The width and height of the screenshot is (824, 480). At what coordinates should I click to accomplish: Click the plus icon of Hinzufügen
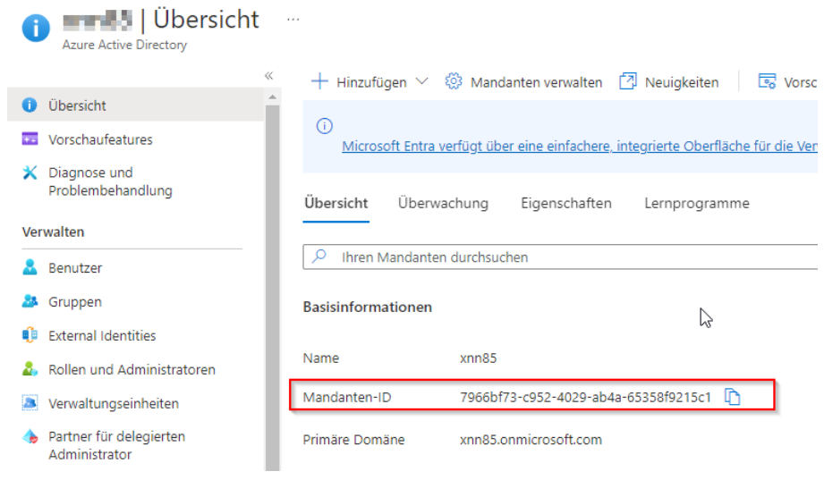[x=319, y=82]
